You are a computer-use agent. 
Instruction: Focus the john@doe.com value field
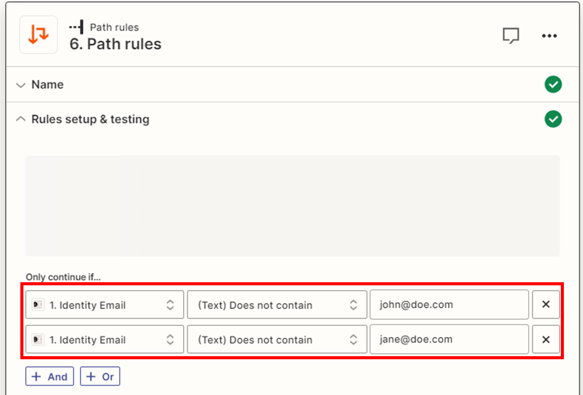click(449, 304)
